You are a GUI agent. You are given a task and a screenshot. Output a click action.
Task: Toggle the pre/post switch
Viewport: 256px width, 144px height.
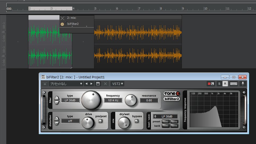[x=100, y=121]
